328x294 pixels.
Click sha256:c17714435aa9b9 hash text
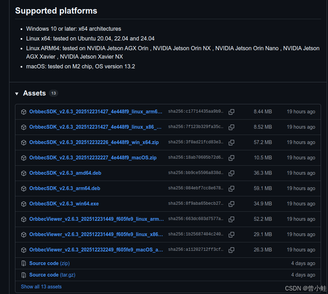196,111
